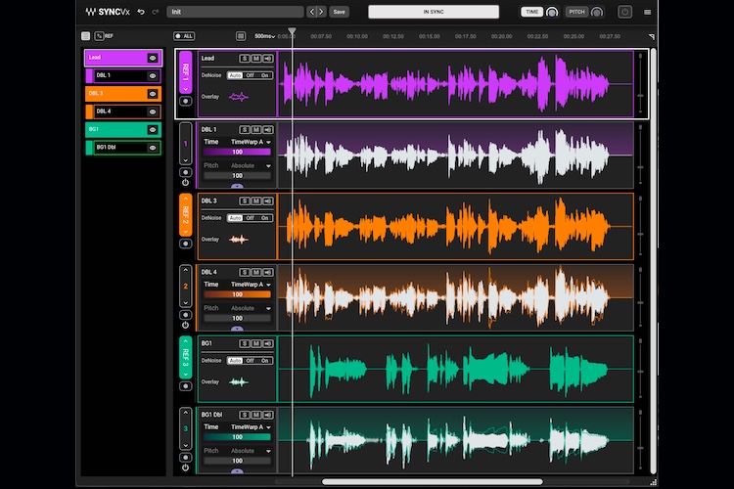Click the power icon on the DBL 4 track
The height and width of the screenshot is (489, 734).
click(185, 326)
